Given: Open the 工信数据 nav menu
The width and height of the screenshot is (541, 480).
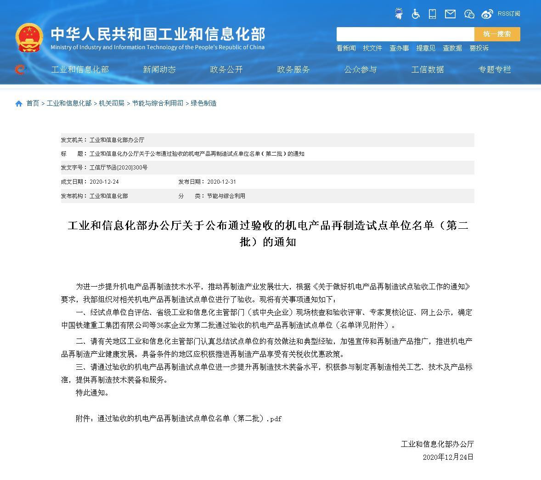Looking at the screenshot, I should click(x=428, y=70).
